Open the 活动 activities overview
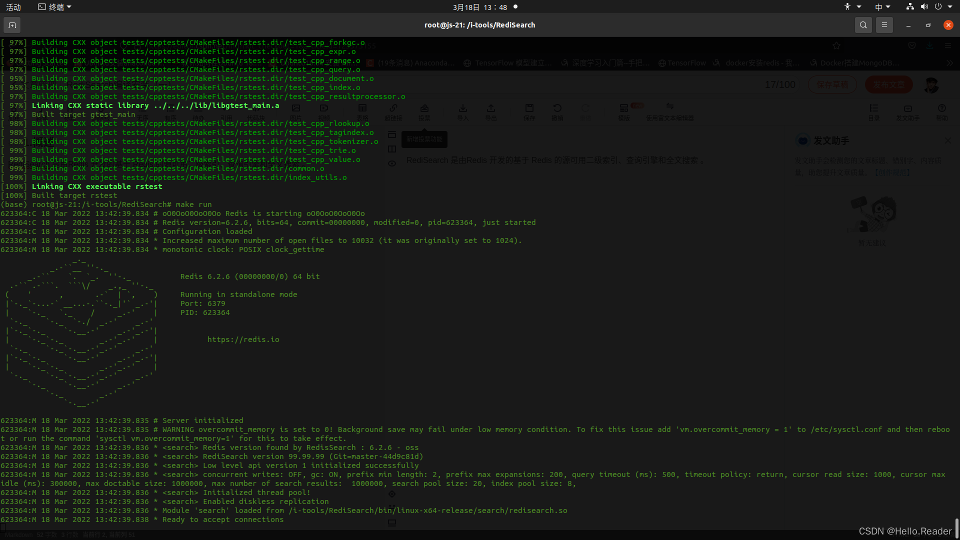Screen dimensions: 960x540 click(13, 7)
